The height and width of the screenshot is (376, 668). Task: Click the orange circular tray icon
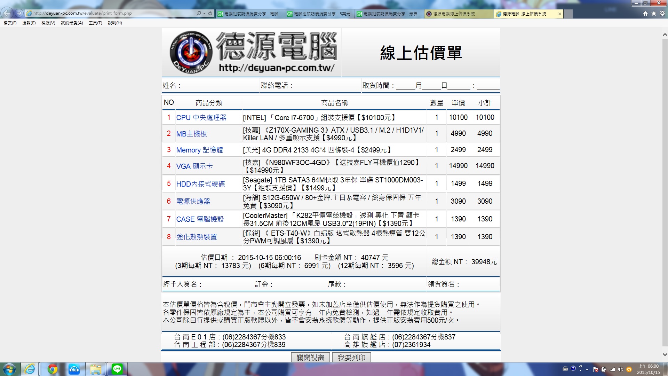point(629,369)
